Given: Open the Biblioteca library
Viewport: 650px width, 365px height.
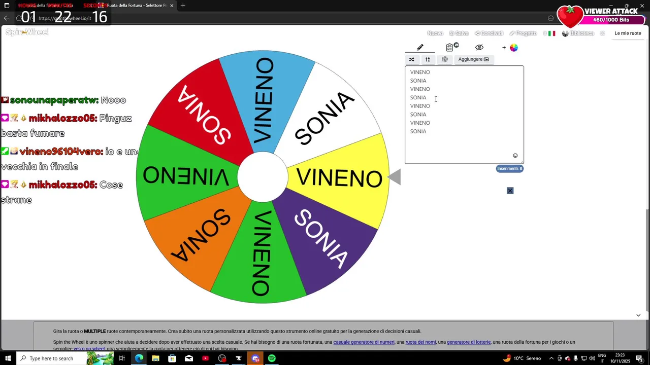Looking at the screenshot, I should 578,33.
